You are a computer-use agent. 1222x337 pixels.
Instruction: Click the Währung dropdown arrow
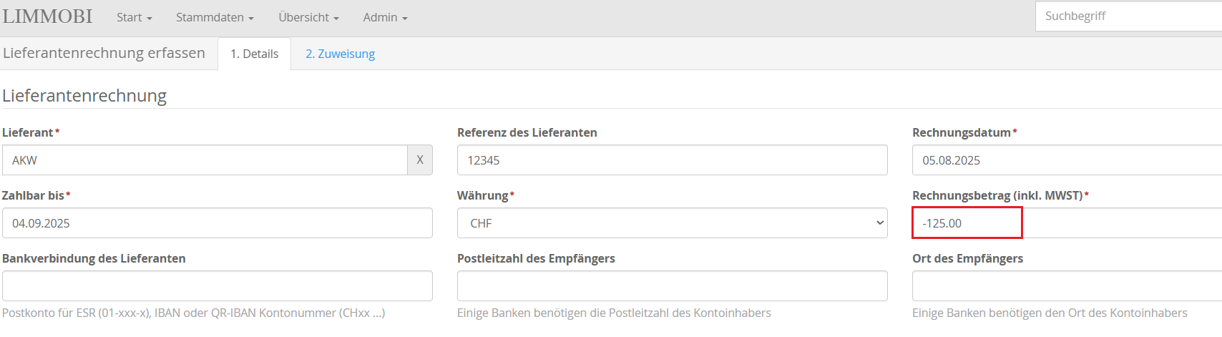tap(880, 223)
